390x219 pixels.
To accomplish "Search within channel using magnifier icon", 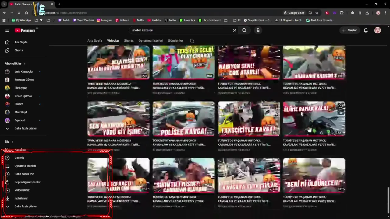I will point(192,40).
